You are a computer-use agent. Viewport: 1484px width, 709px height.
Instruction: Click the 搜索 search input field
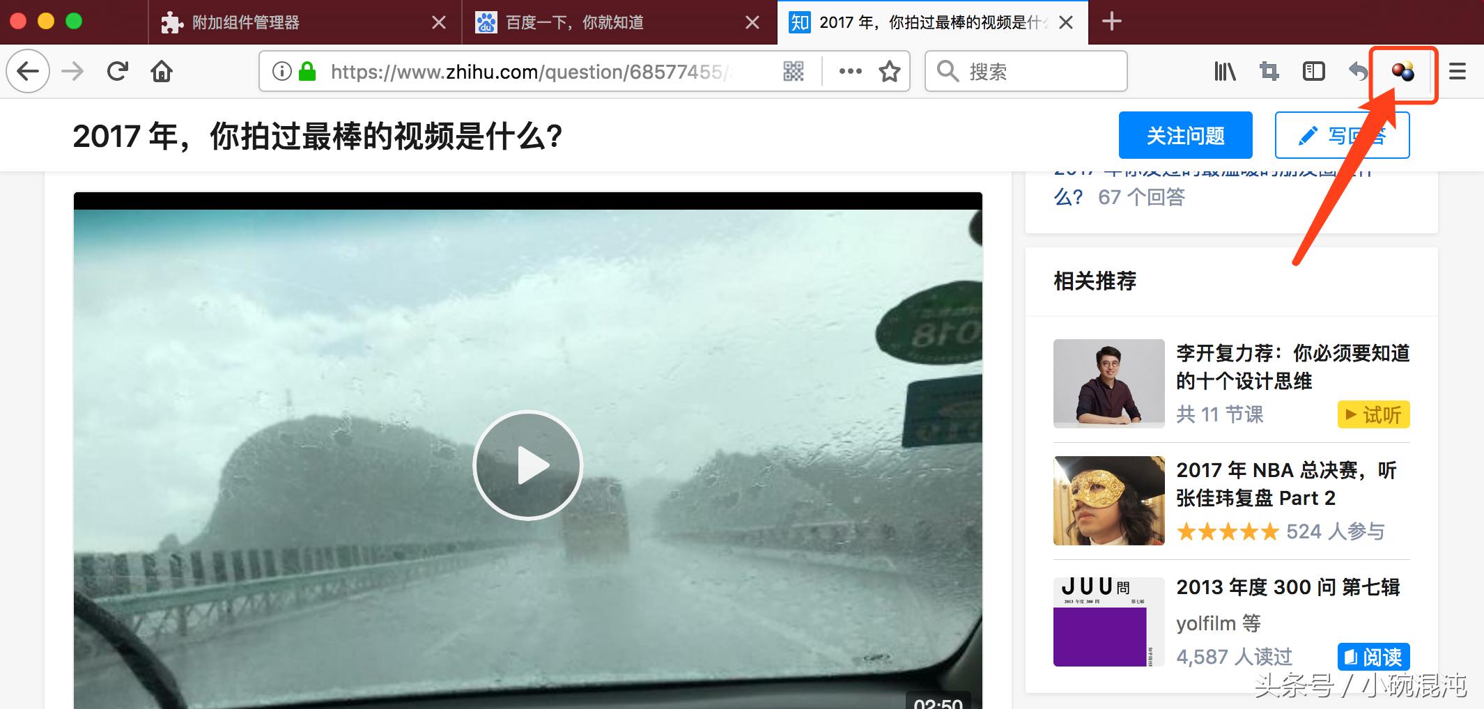(x=1026, y=71)
